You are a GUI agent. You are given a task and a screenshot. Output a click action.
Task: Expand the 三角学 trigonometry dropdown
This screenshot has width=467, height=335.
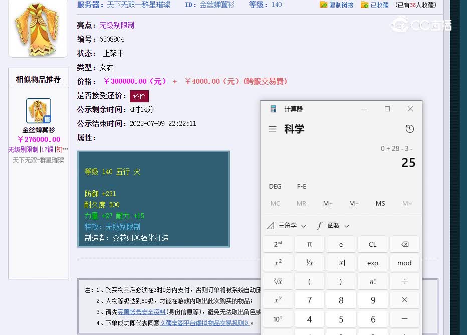[x=287, y=226]
